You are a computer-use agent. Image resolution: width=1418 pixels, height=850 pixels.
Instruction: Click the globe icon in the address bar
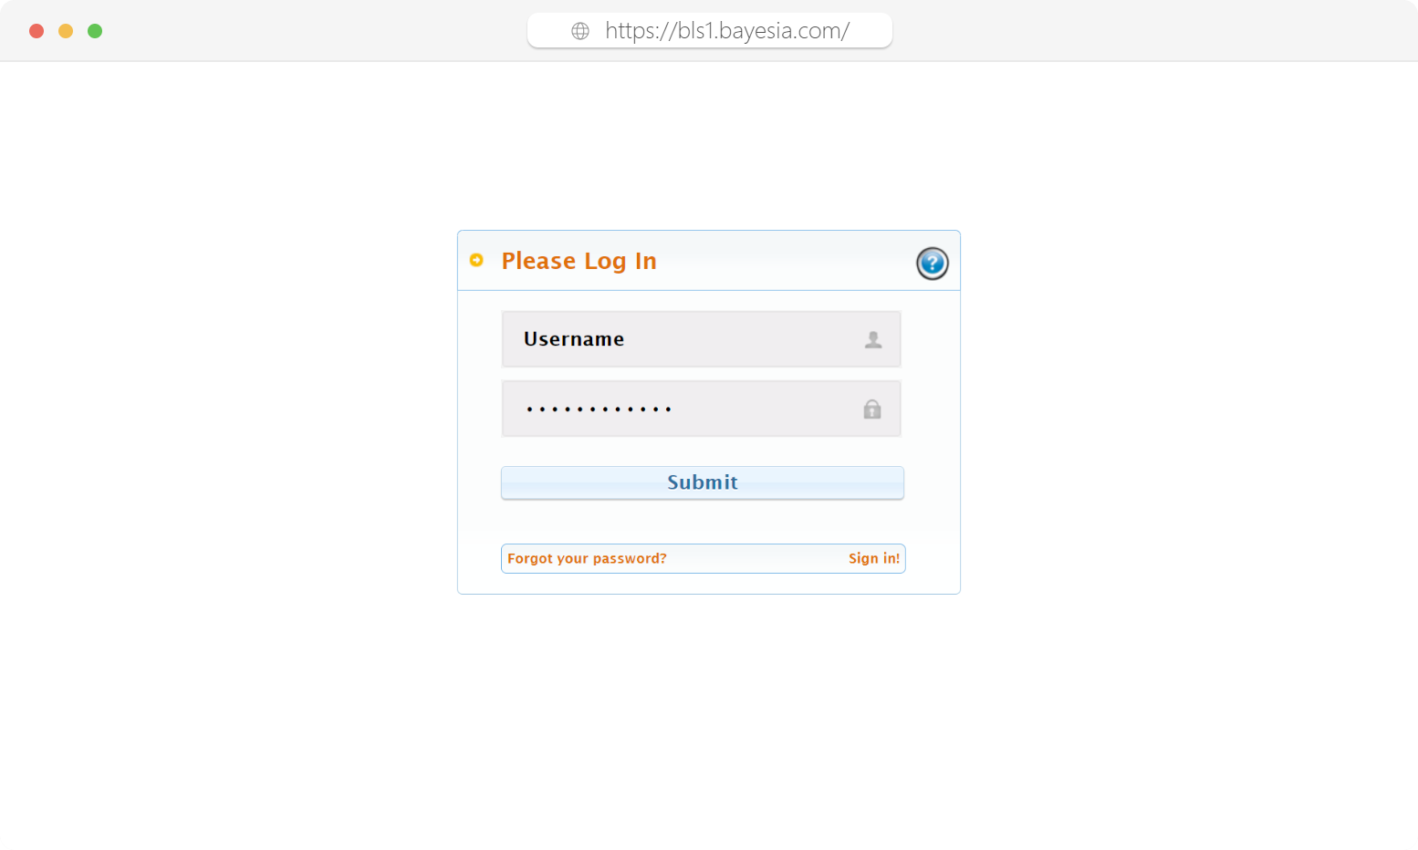(x=580, y=31)
